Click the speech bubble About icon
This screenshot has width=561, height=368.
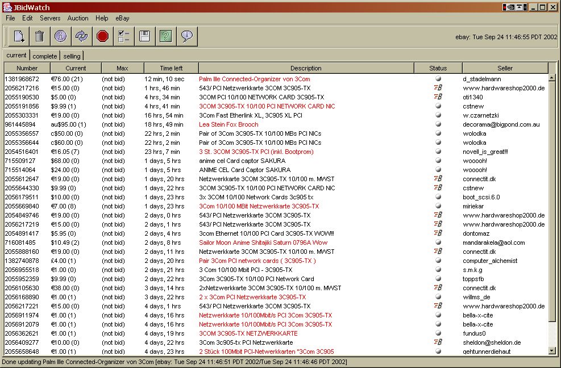point(187,36)
